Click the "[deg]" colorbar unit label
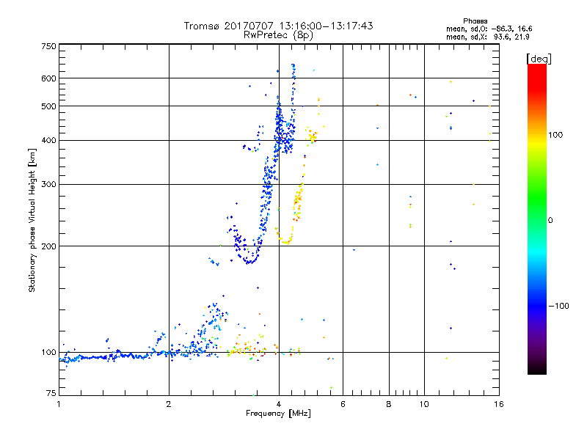 click(x=539, y=59)
